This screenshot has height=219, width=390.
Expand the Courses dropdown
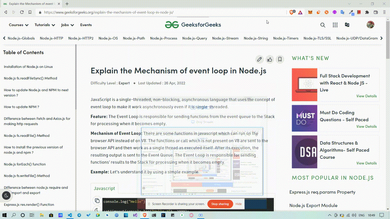click(x=19, y=25)
